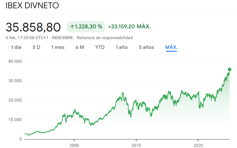Click the green dot at chart's latest point
This screenshot has width=237, height=148.
[x=229, y=69]
